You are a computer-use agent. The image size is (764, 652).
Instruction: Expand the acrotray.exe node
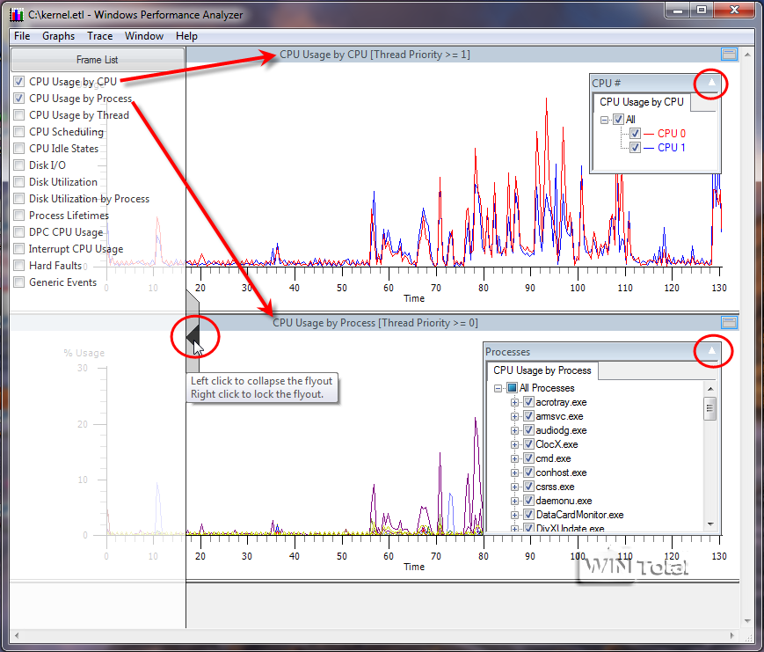514,402
